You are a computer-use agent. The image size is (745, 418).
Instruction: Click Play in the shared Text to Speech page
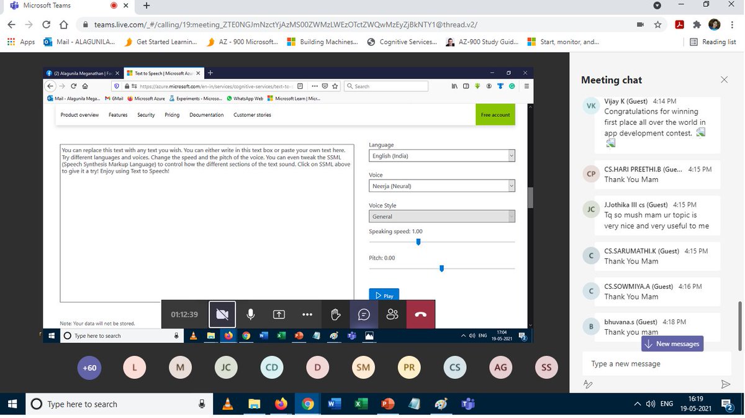coord(384,295)
